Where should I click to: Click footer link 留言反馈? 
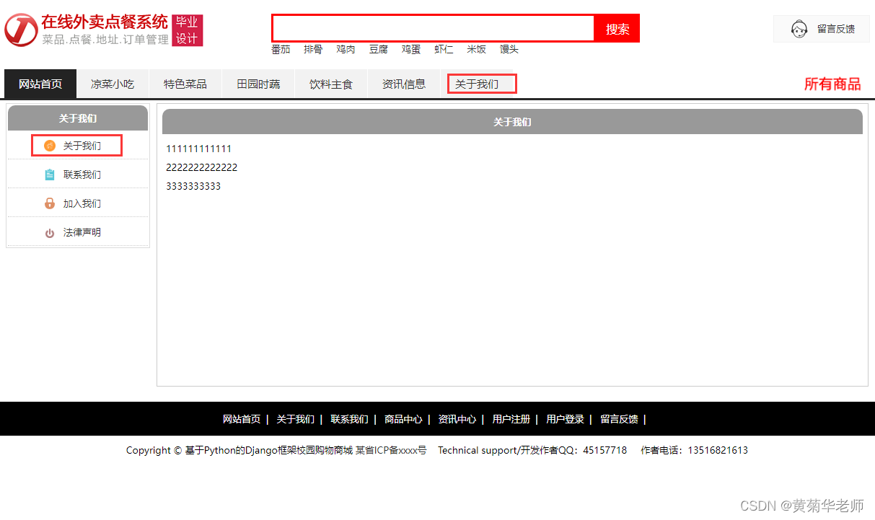(x=619, y=419)
